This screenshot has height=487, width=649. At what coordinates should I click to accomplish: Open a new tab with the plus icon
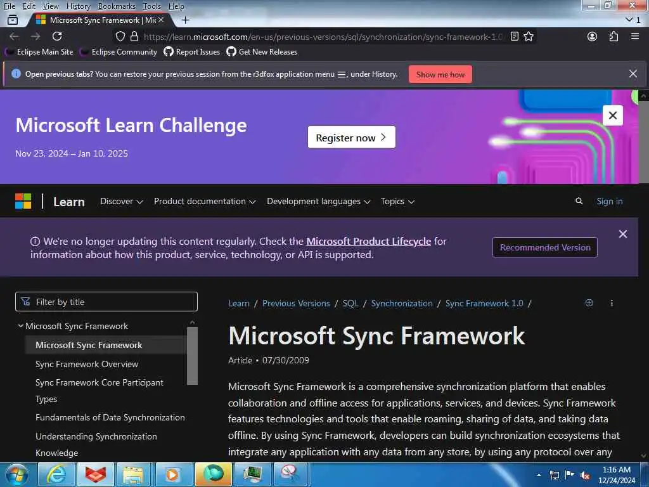[186, 20]
